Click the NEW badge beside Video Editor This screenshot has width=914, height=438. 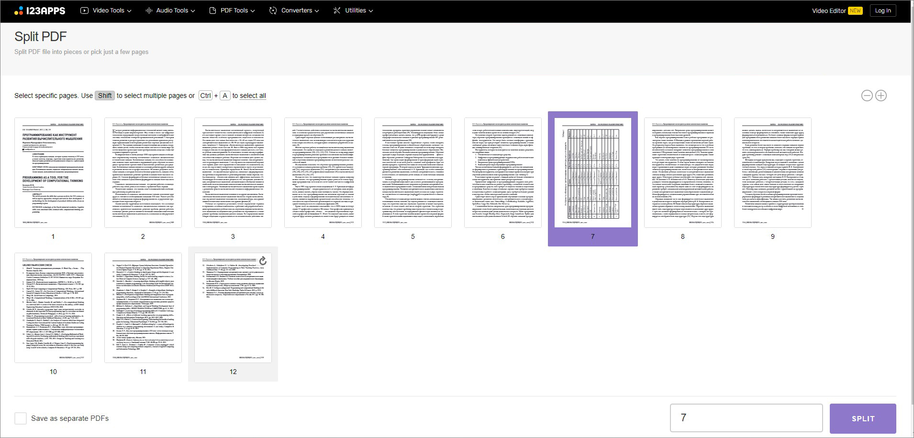(x=855, y=11)
